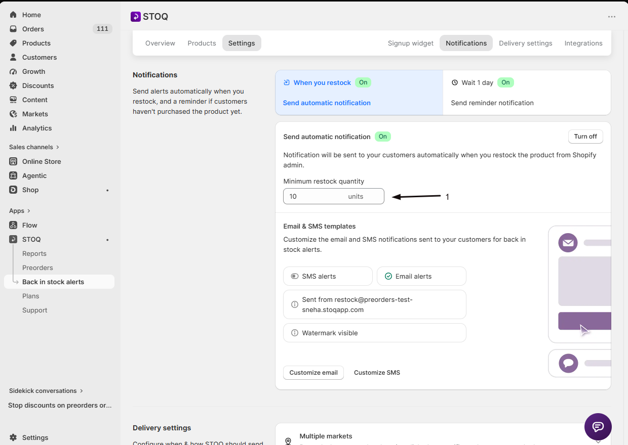This screenshot has width=628, height=445.
Task: Open the Signup widget tab
Action: [x=411, y=43]
